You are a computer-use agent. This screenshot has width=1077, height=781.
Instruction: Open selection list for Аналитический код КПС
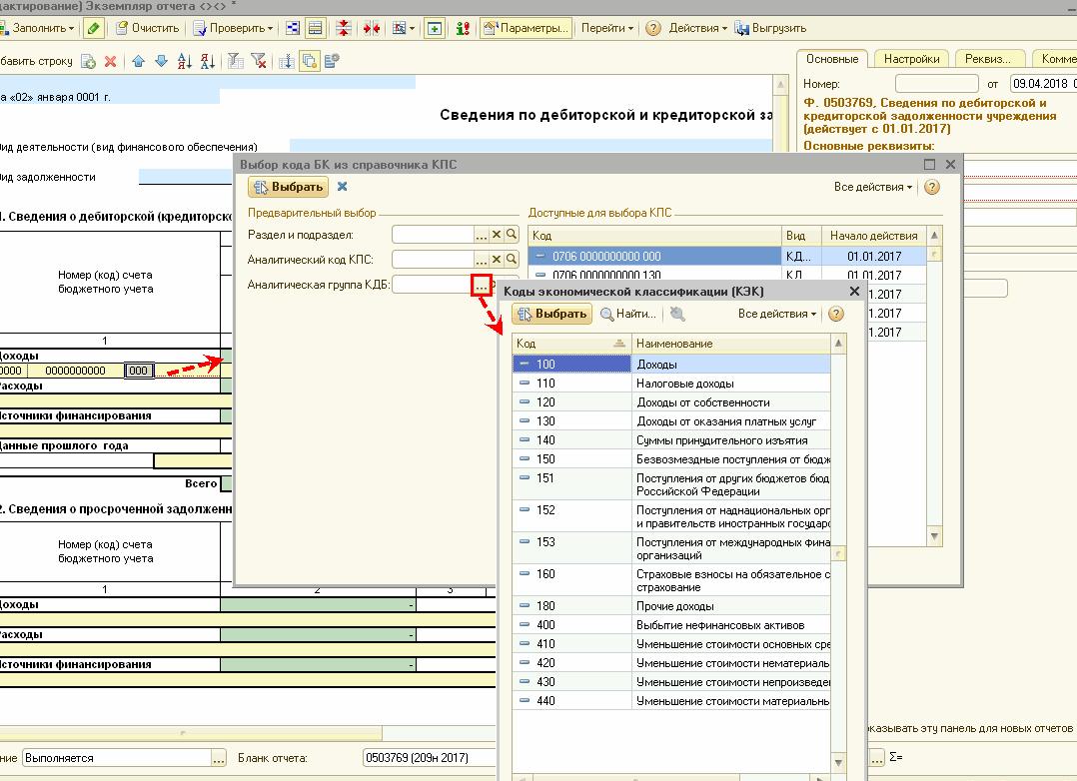pos(482,259)
